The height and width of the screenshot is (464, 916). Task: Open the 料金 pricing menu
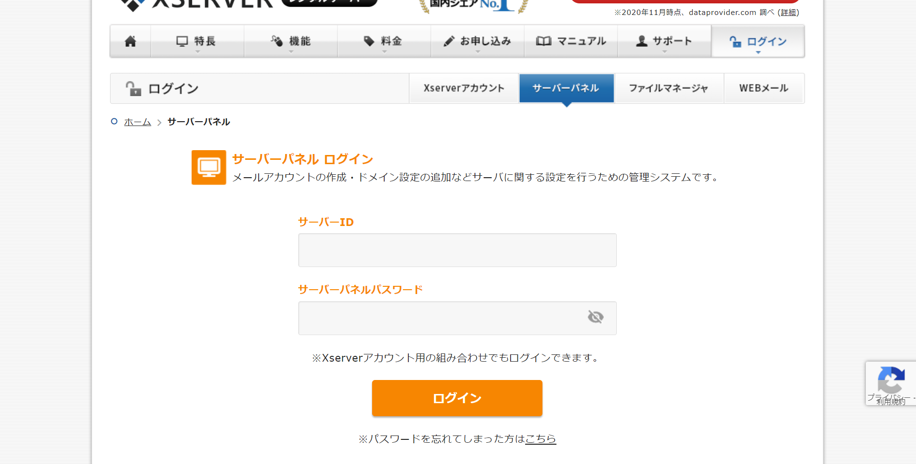pos(384,42)
